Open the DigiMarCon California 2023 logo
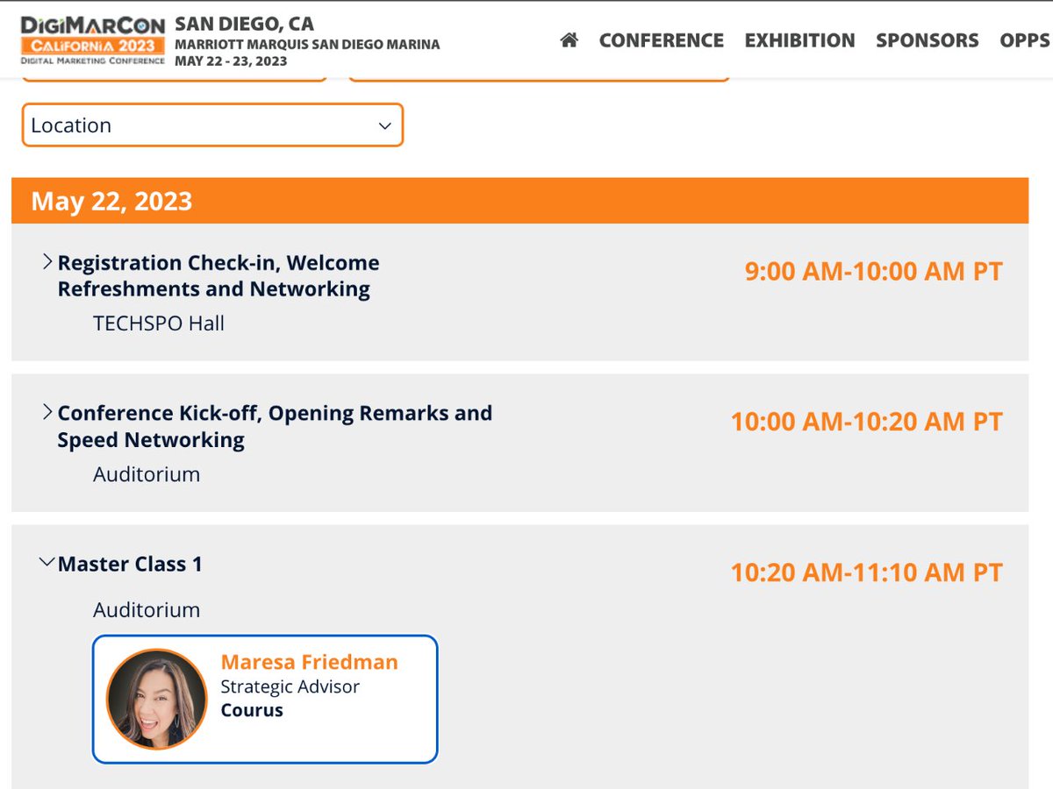The width and height of the screenshot is (1053, 789). (x=92, y=40)
